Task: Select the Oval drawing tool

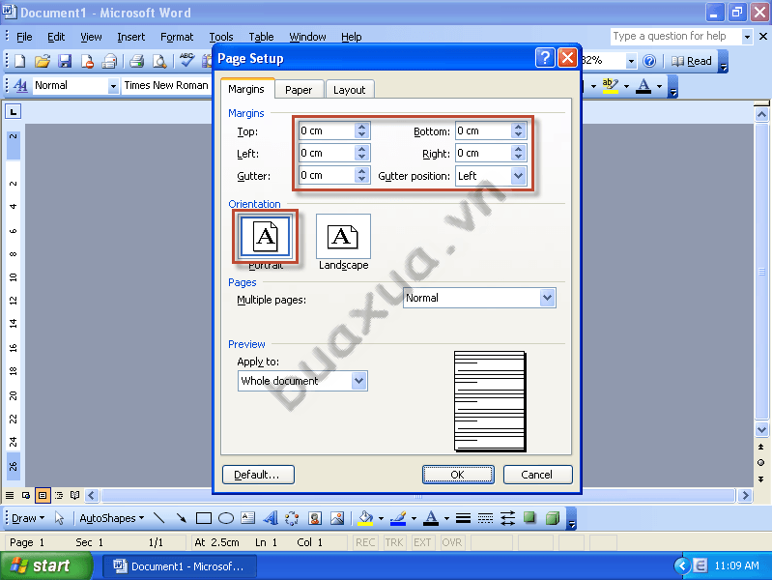Action: (225, 518)
